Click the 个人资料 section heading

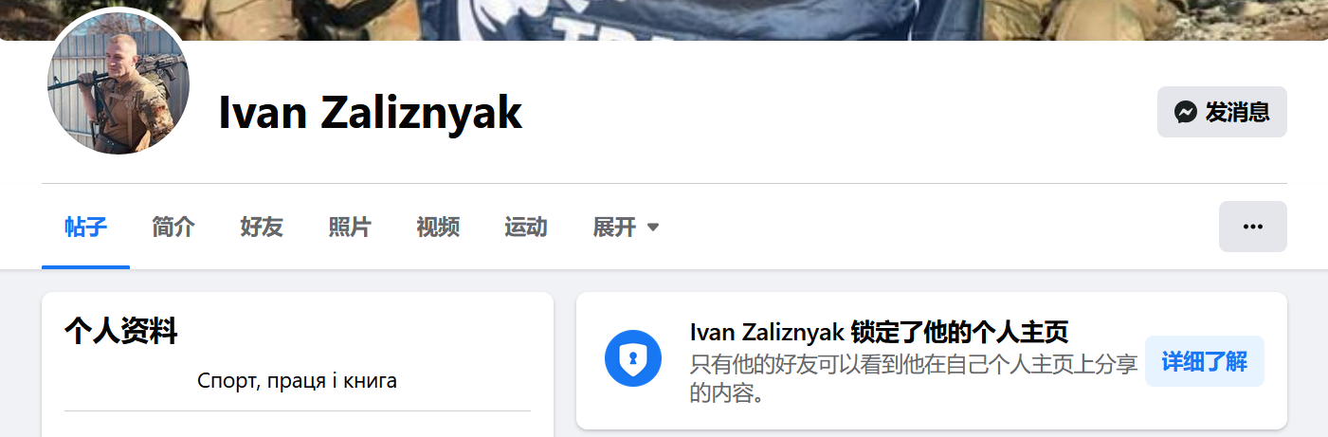(120, 331)
